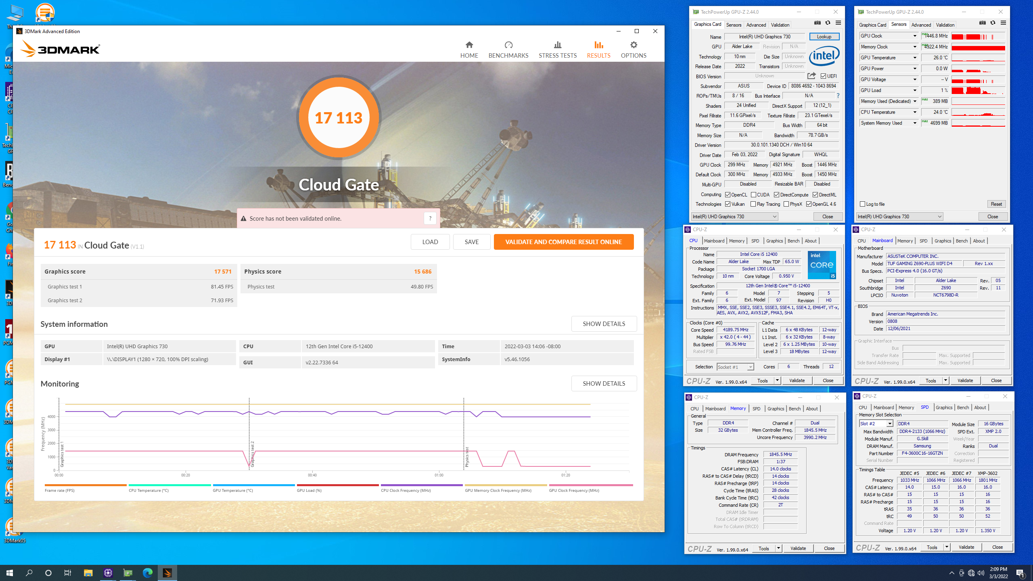Toggle DirectCompute checkbox in GPU-Z
Image resolution: width=1033 pixels, height=581 pixels.
pyautogui.click(x=776, y=195)
